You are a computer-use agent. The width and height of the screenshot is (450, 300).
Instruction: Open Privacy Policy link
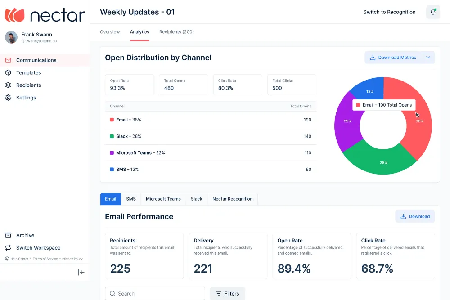click(x=72, y=259)
